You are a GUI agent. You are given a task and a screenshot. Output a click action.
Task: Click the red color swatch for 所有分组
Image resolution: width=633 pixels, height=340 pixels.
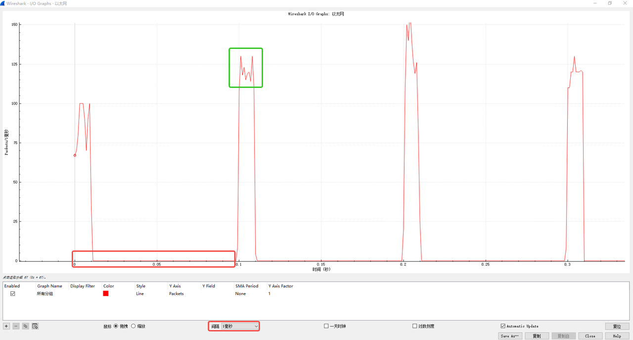[x=105, y=293]
